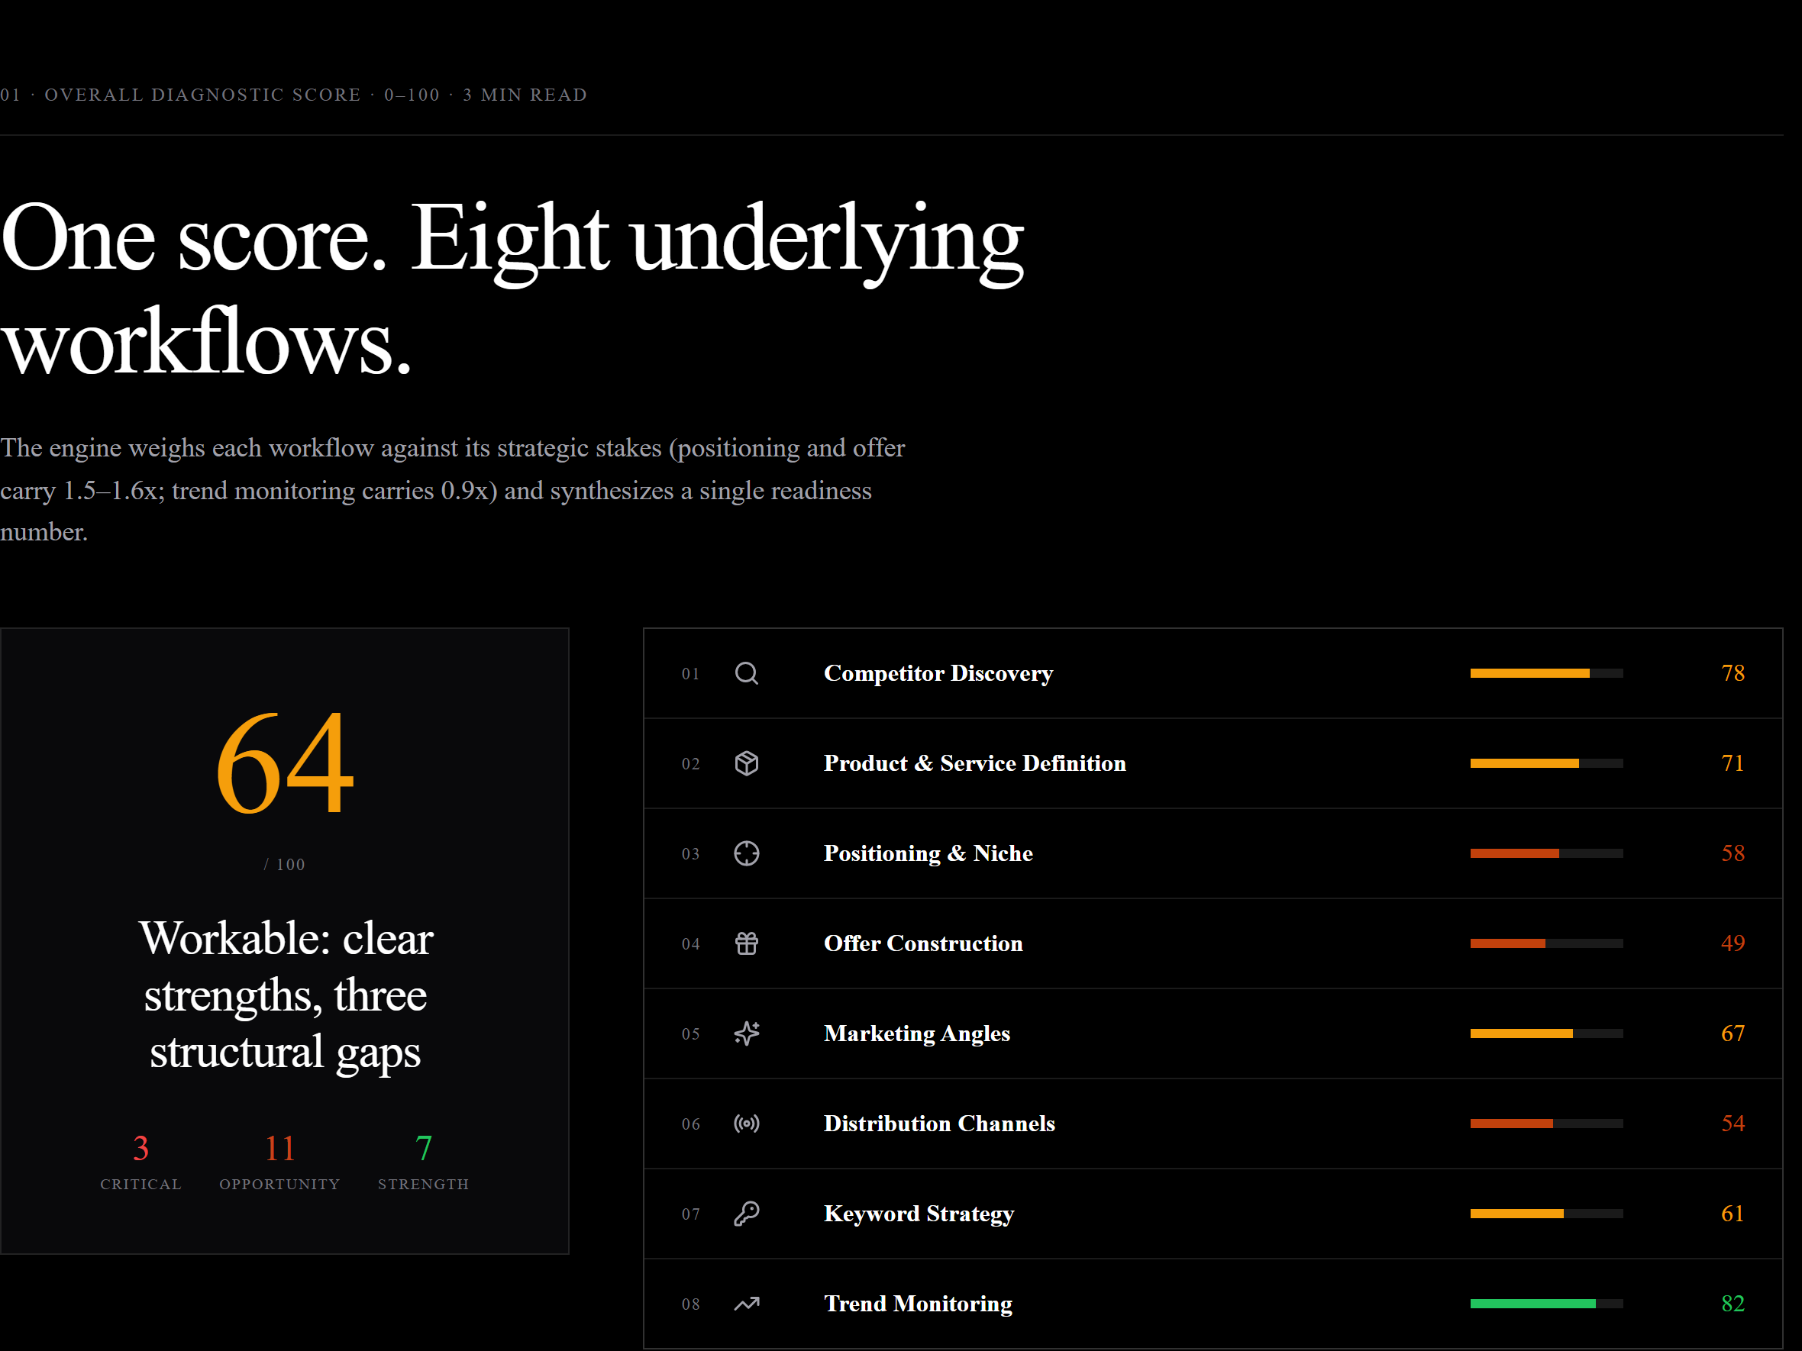
Task: Click row number 05 in workflow list
Action: 691,1033
